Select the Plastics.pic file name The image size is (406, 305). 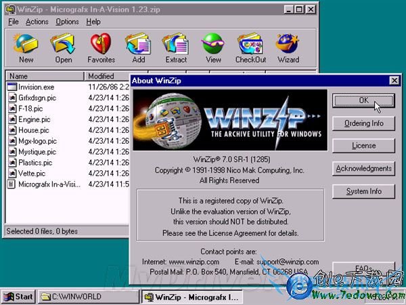[35, 163]
